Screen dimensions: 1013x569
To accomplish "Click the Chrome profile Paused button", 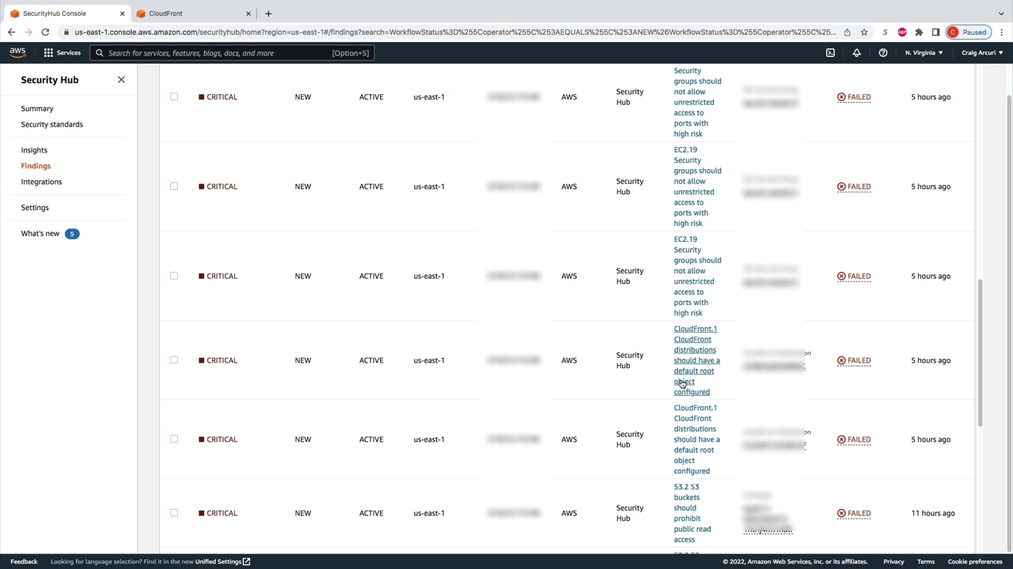I will click(969, 32).
